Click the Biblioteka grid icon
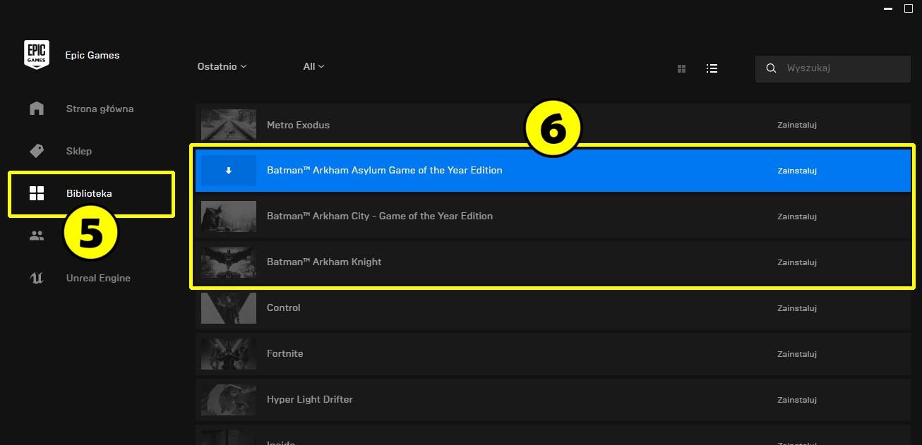This screenshot has width=922, height=445. [37, 193]
